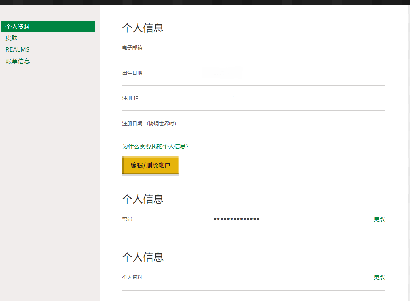Click the bottom 个人信息 heading
This screenshot has height=301, width=410.
(x=143, y=257)
